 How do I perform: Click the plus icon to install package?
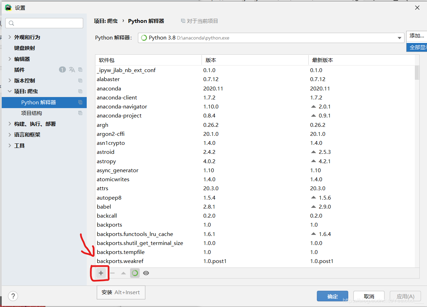pyautogui.click(x=101, y=273)
